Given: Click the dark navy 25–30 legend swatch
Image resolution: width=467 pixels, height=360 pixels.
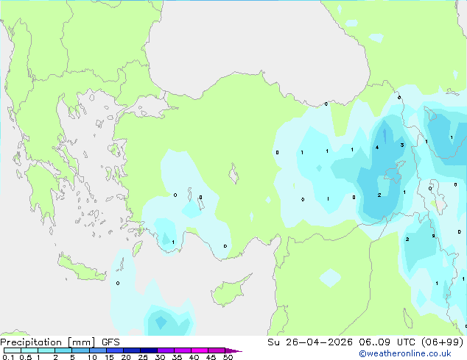Looking at the screenshot, I should click(x=149, y=350).
